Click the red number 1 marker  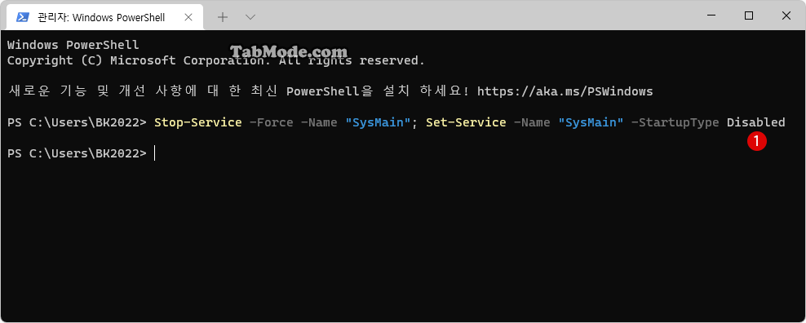point(757,141)
